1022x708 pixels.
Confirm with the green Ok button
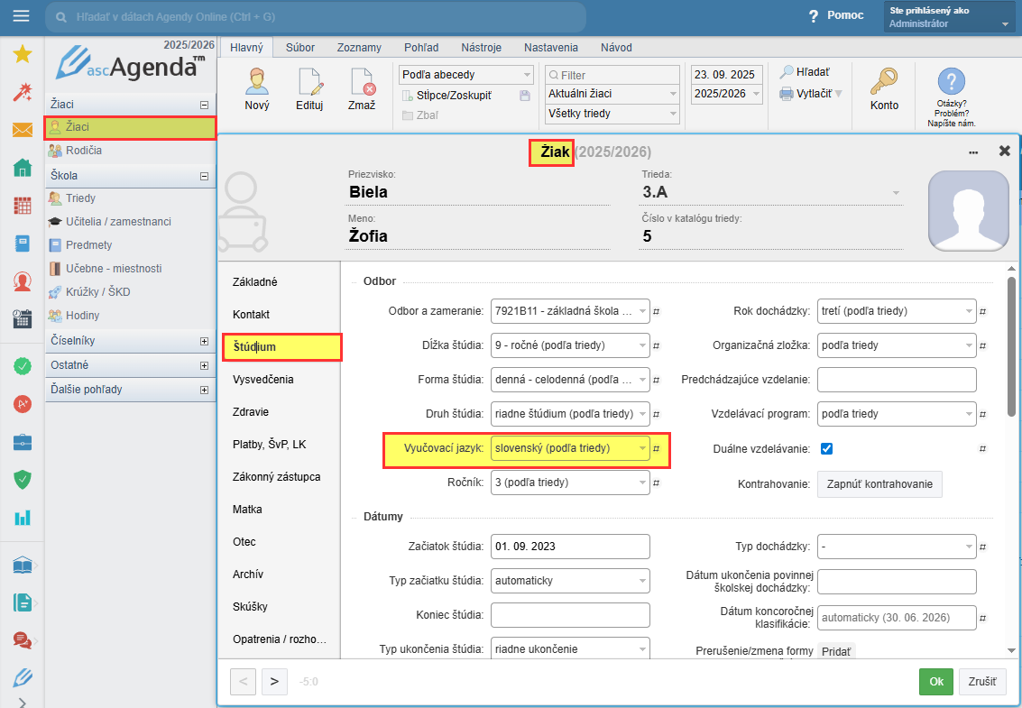(935, 682)
